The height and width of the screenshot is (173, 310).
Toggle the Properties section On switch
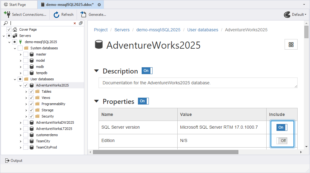143,101
